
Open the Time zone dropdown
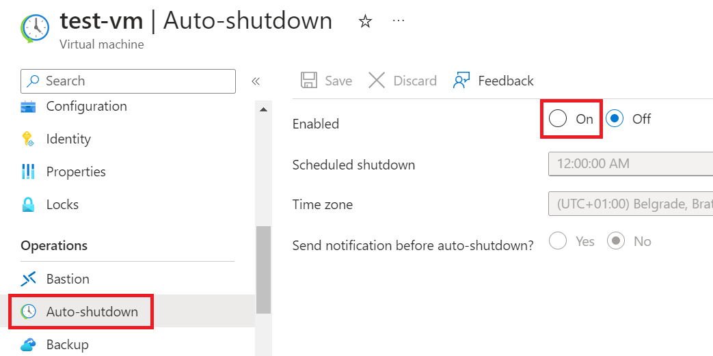(x=630, y=204)
